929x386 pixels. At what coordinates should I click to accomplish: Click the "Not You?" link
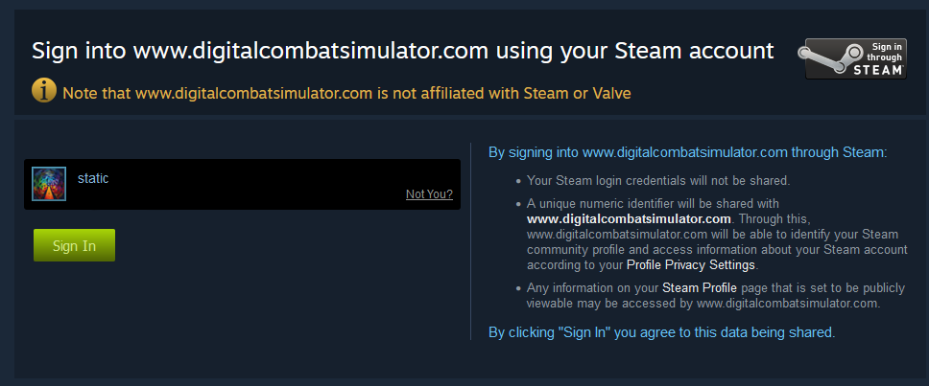pos(429,194)
